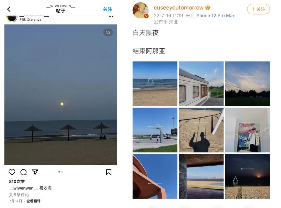Open the __wiwenwen__ username in caption

click(x=23, y=188)
